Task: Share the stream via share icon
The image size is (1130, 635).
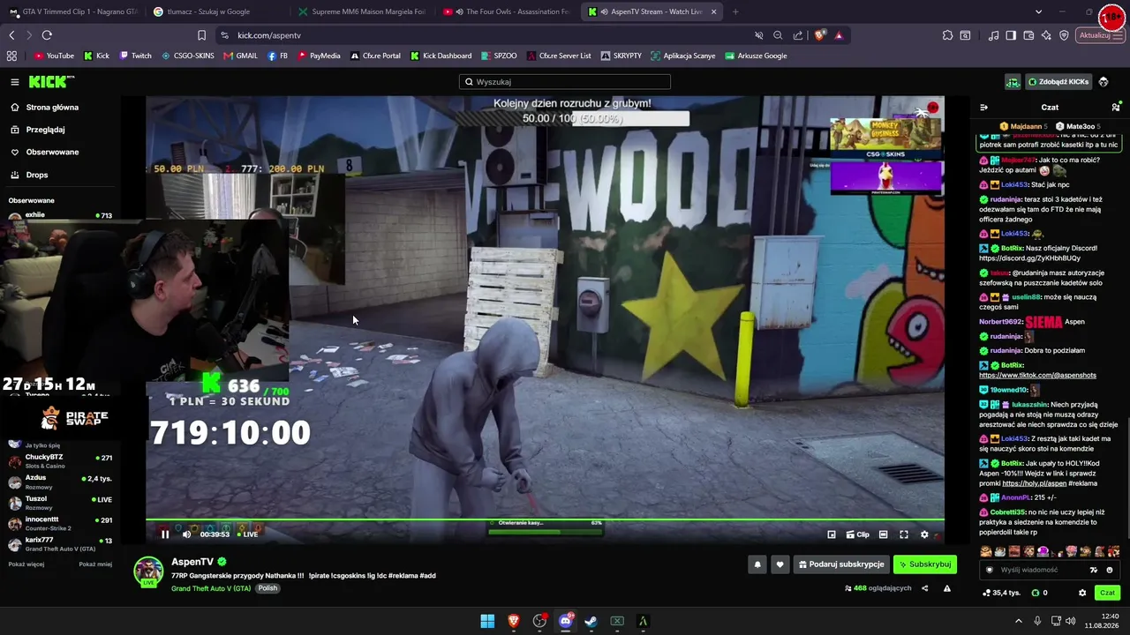Action: click(925, 588)
